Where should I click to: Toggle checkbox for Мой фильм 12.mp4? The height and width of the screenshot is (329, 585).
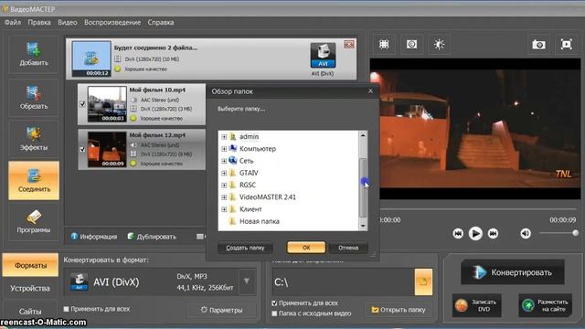(82, 150)
